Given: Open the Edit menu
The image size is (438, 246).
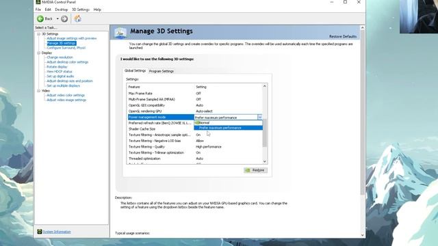Looking at the screenshot, I should [x=48, y=10].
